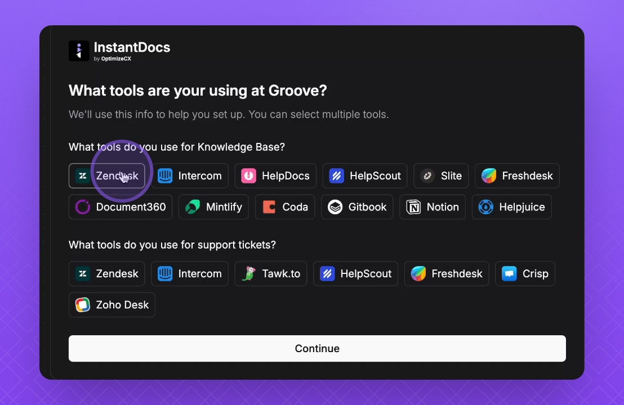Click the Freshdesk icon under Knowledge Base

pos(489,175)
